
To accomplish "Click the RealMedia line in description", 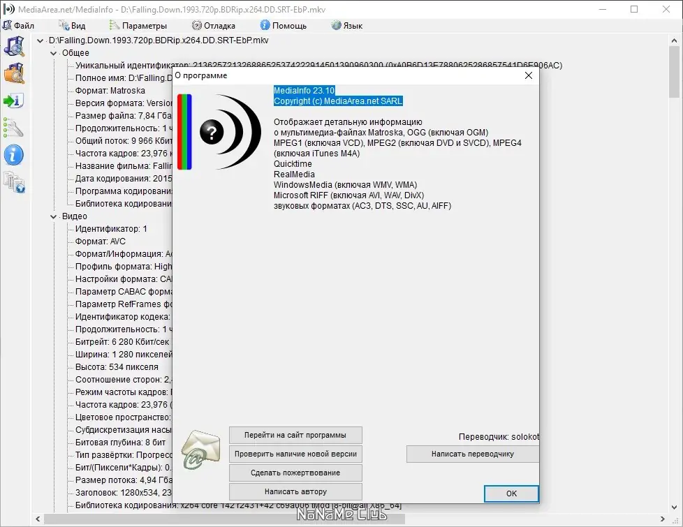I will 294,175.
